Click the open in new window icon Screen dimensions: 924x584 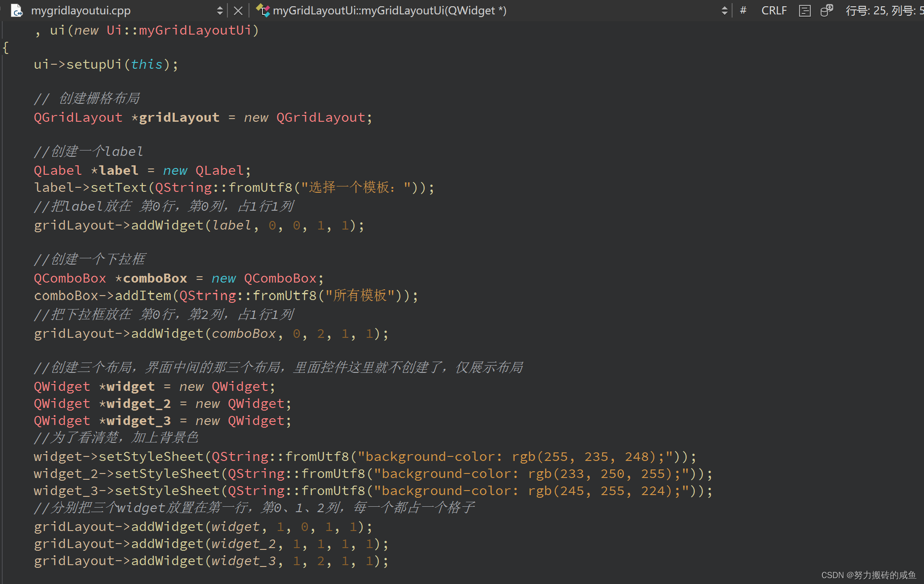(826, 10)
